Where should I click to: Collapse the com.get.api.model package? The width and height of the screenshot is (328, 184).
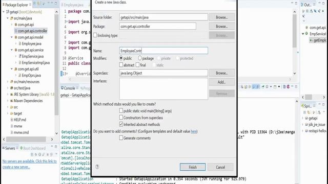click(x=12, y=37)
